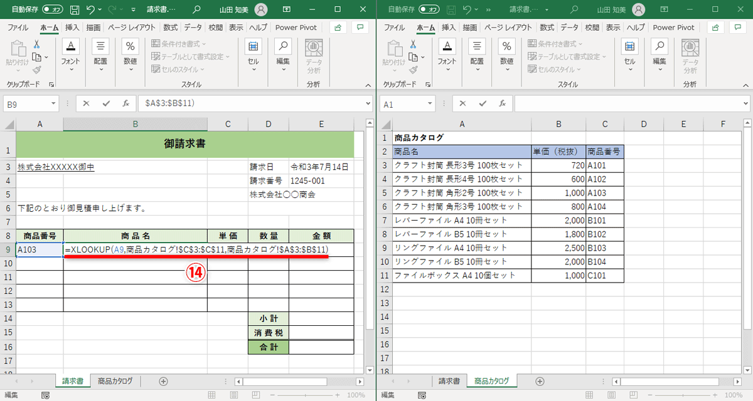Click 100% zoom level in right status bar
This screenshot has width=753, height=401.
tap(732, 395)
